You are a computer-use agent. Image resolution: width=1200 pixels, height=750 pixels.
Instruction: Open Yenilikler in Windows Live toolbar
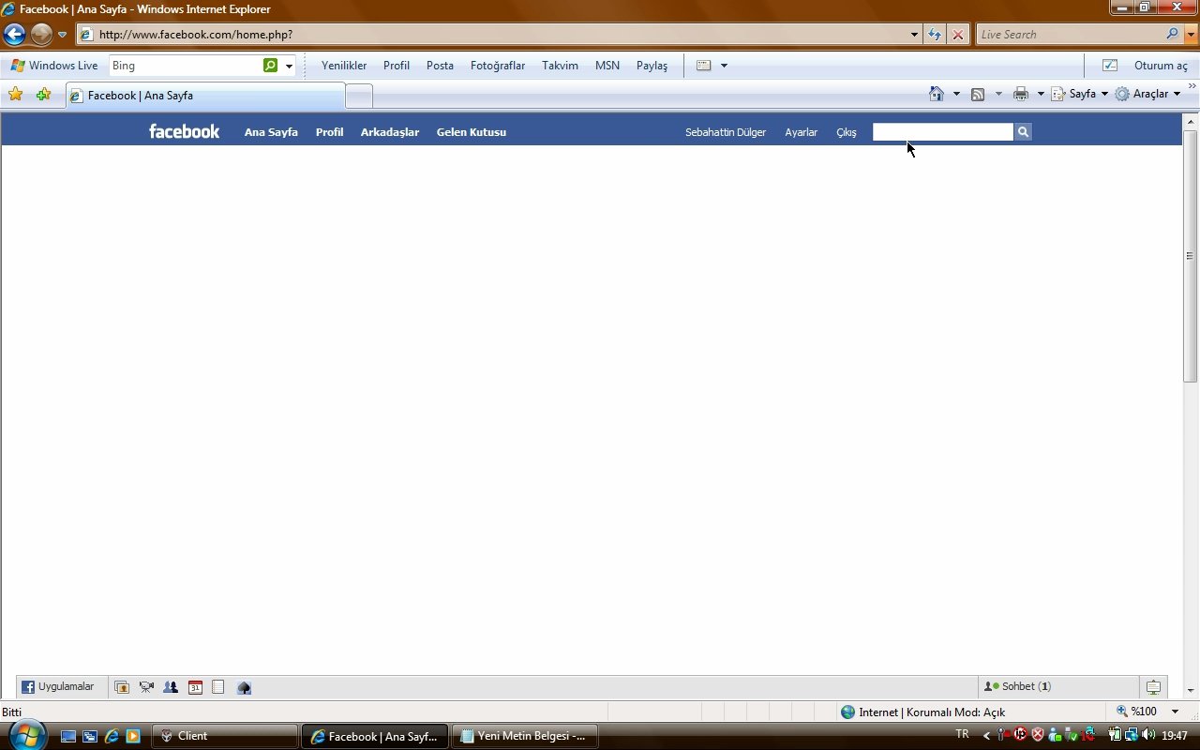(344, 66)
